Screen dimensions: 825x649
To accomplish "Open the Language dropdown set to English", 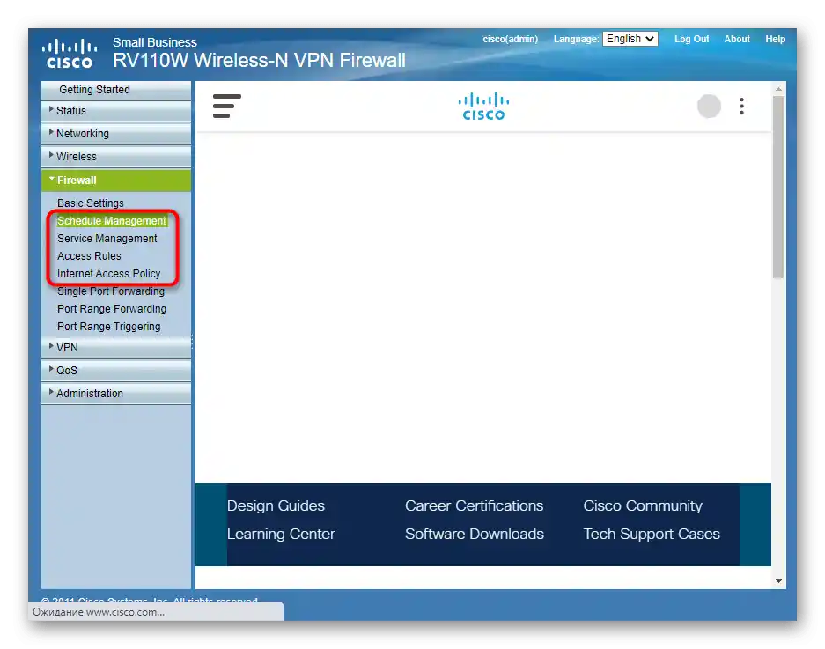I will pyautogui.click(x=630, y=39).
